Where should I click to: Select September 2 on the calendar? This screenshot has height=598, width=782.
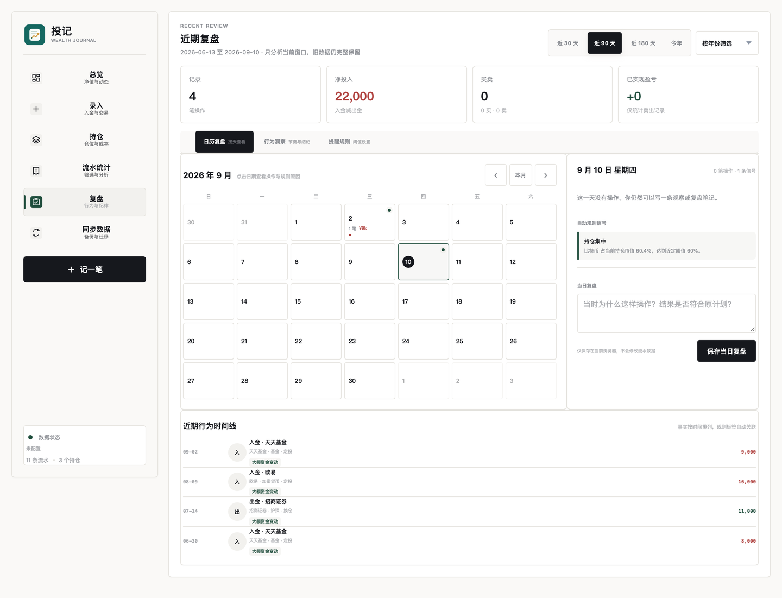pyautogui.click(x=370, y=222)
